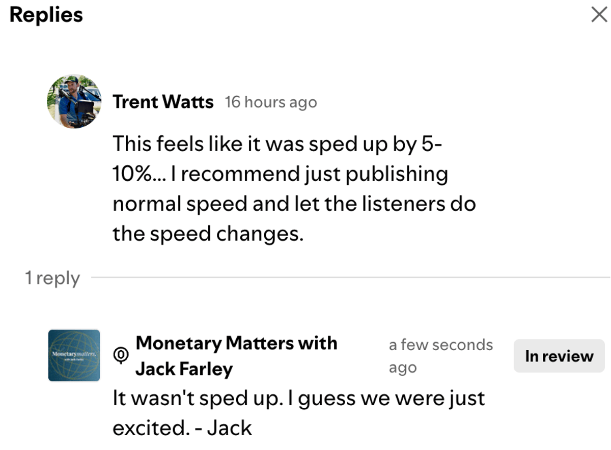Close the Replies panel
Viewport: 611px width, 450px height.
click(x=599, y=15)
